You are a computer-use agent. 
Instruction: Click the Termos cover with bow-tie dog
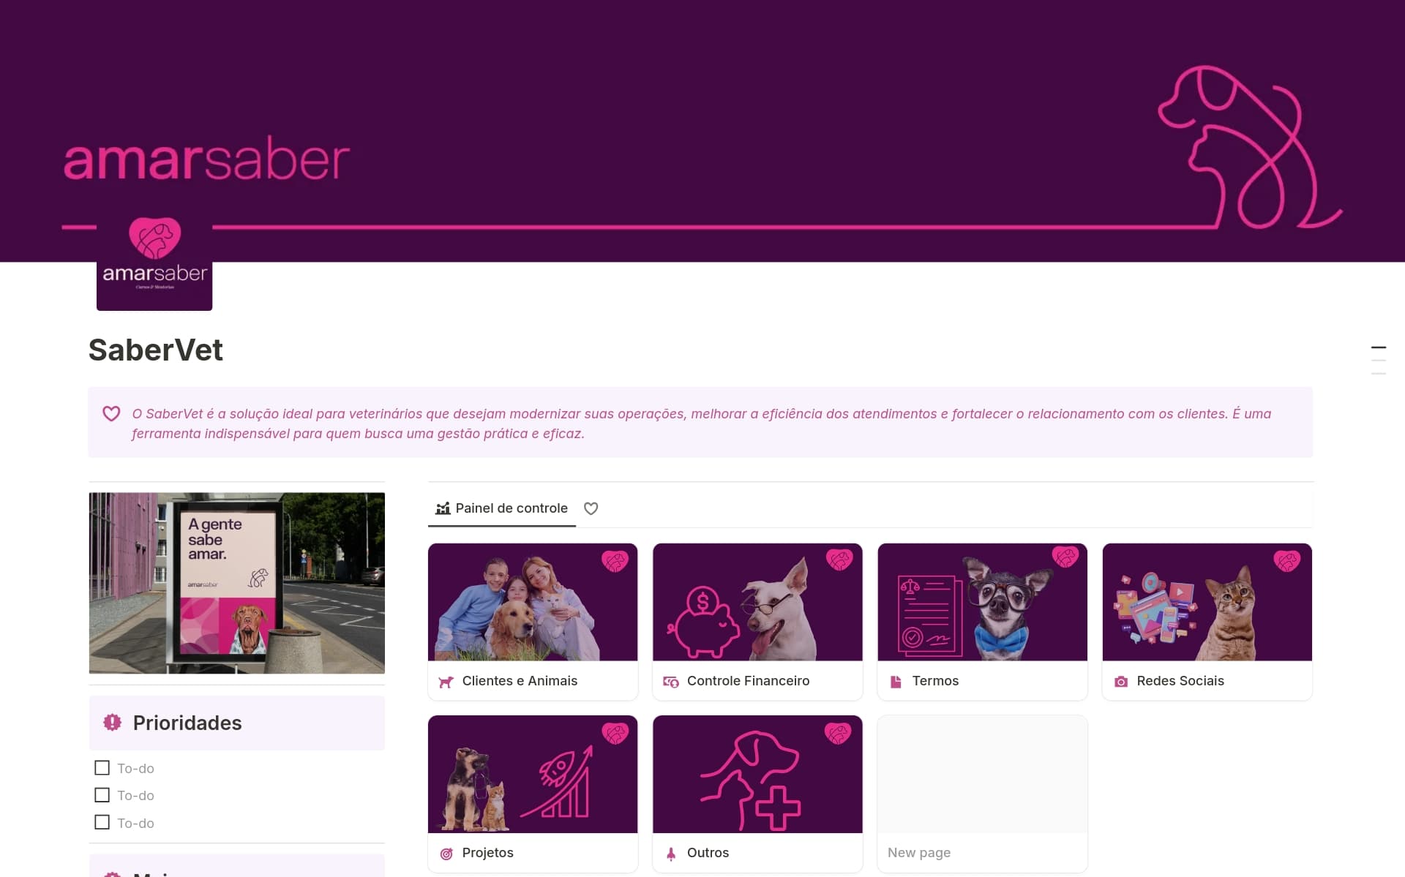982,602
